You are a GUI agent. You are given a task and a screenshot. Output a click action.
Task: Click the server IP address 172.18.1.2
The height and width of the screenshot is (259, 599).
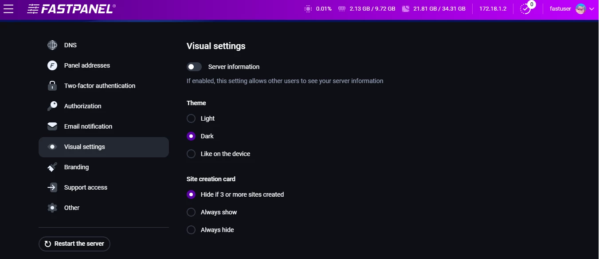tap(493, 8)
